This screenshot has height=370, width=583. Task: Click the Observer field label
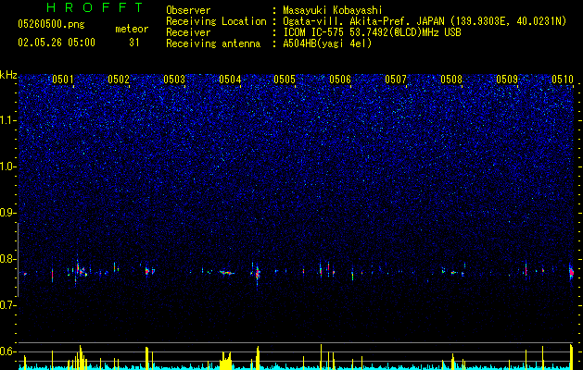tap(188, 10)
